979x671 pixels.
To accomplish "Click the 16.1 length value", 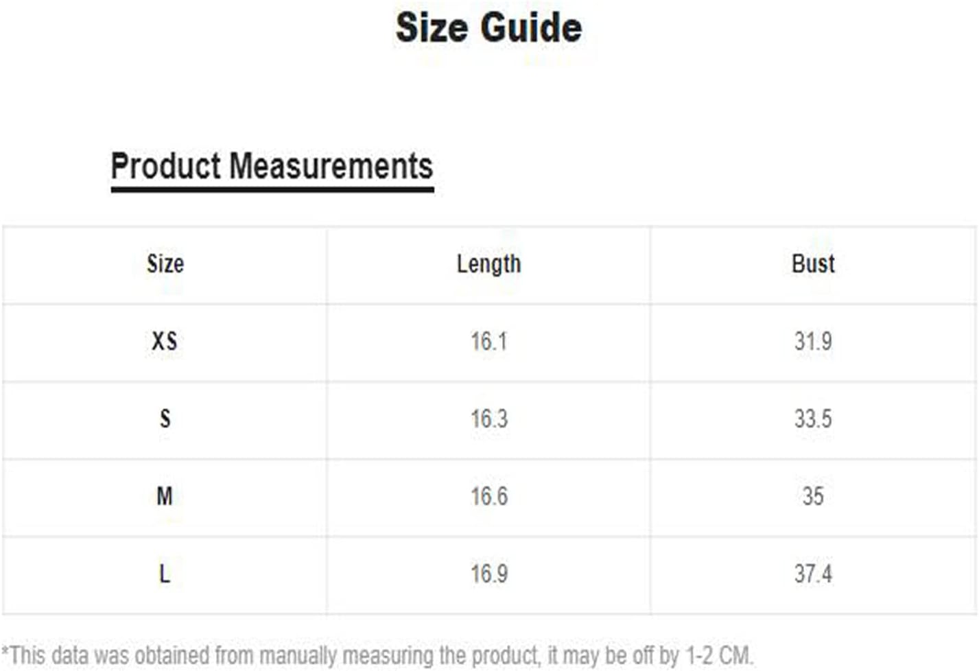I will [489, 341].
